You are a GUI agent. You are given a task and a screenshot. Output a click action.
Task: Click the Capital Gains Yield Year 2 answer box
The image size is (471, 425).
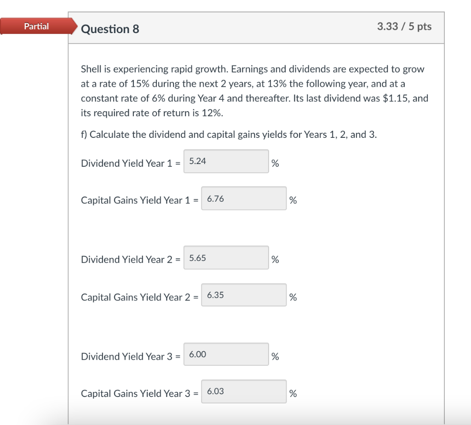coord(244,295)
